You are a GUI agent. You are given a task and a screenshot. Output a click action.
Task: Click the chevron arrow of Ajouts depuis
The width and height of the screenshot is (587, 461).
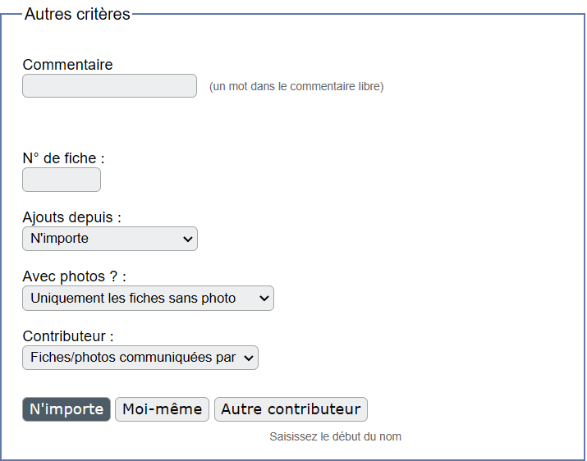coord(187,239)
